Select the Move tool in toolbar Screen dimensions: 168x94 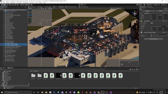point(4,5)
